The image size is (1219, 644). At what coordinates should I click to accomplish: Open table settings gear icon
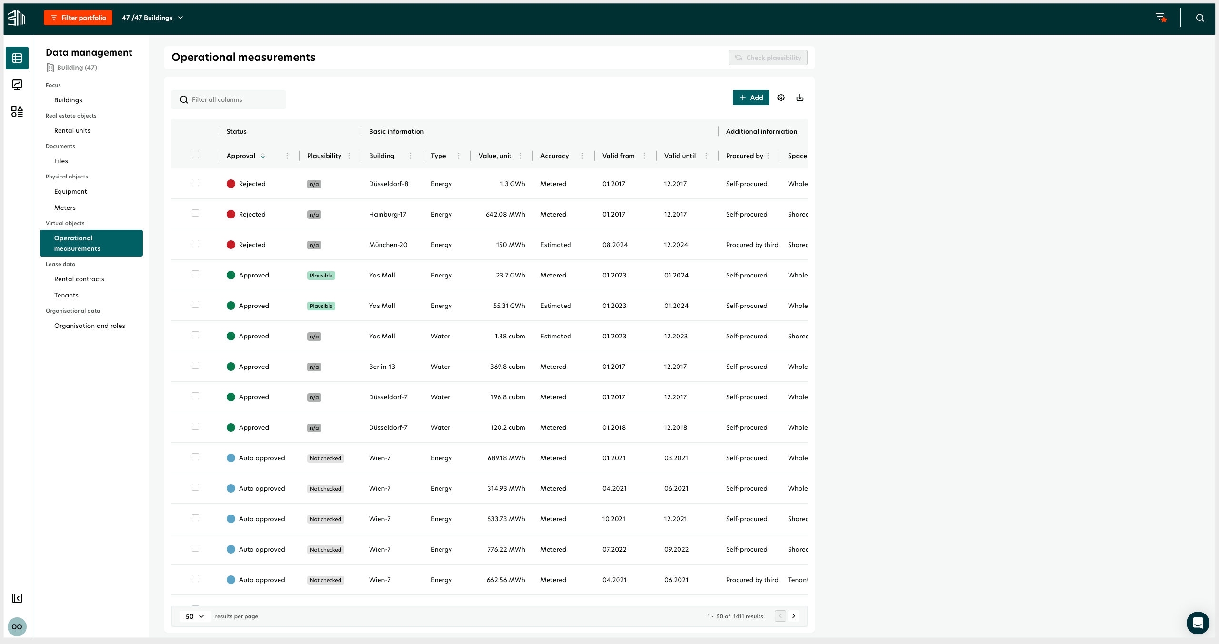coord(781,98)
